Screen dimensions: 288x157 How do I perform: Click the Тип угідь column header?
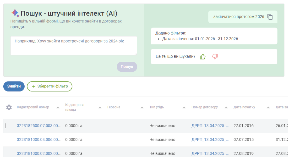(x=157, y=107)
